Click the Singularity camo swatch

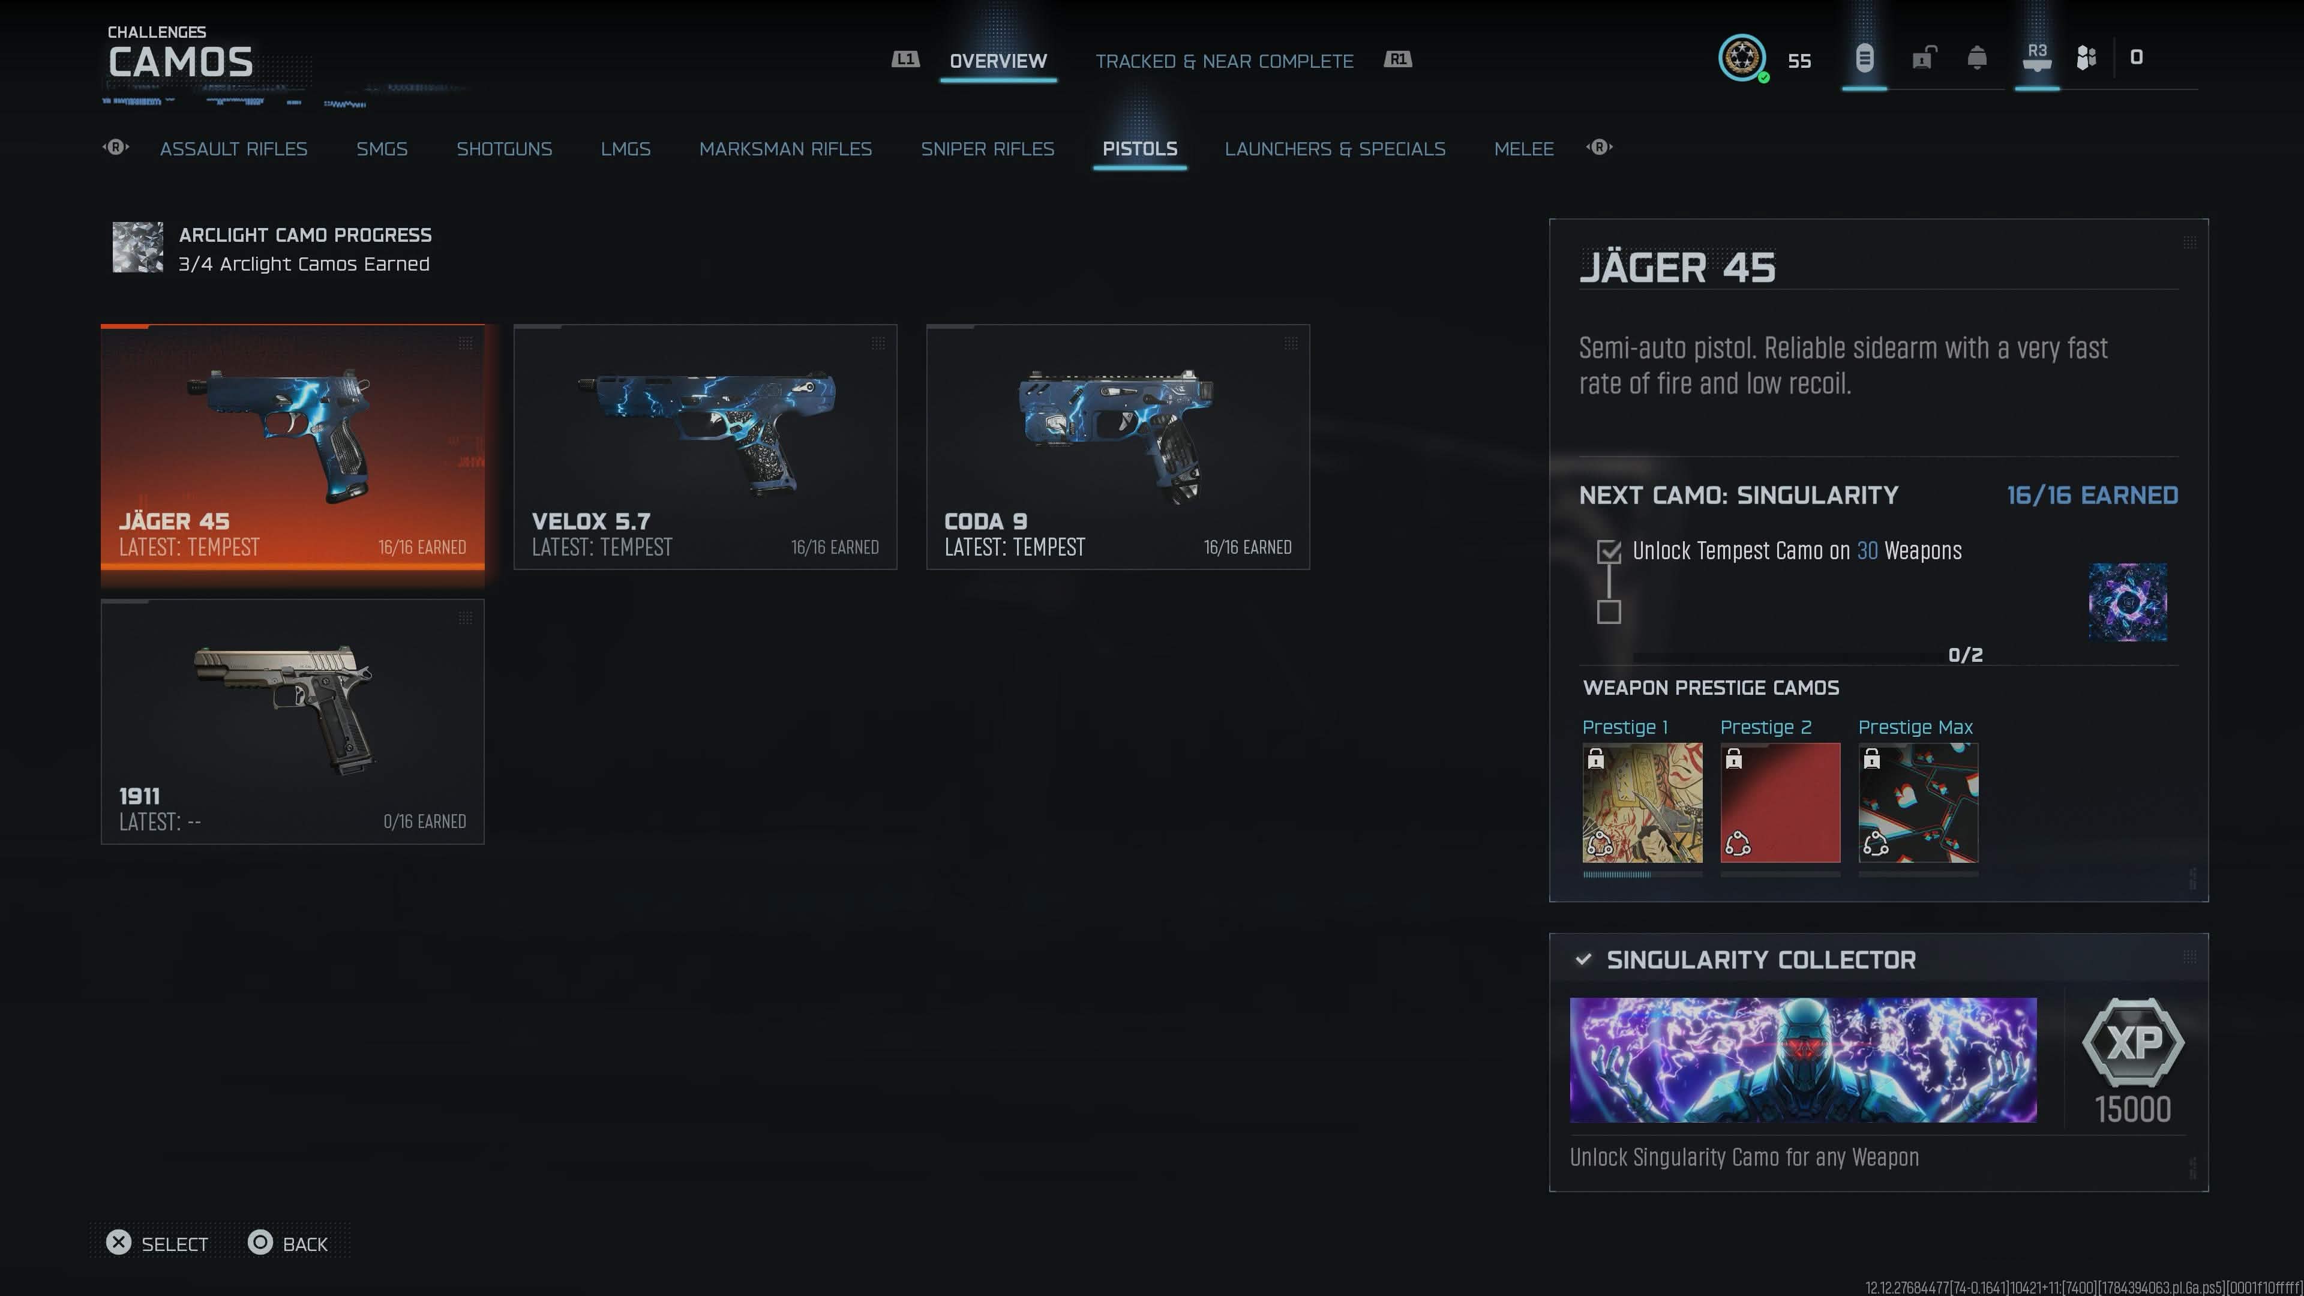(2128, 602)
